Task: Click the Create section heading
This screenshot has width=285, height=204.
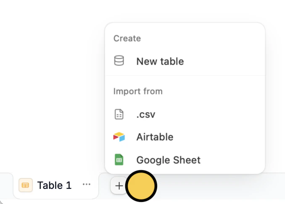Action: pyautogui.click(x=127, y=38)
